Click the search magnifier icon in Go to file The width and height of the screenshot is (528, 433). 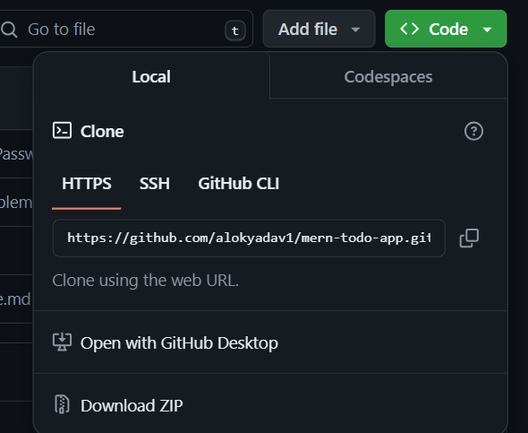(x=9, y=30)
